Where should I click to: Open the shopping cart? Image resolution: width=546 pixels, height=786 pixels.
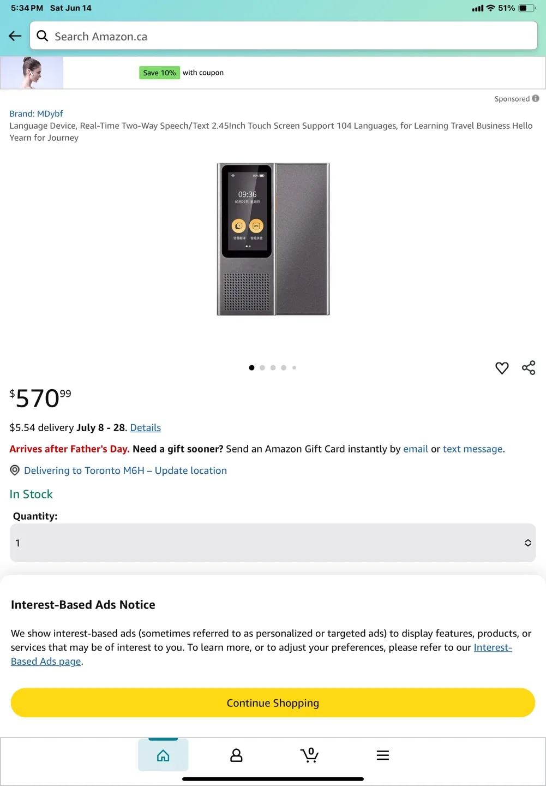[309, 755]
